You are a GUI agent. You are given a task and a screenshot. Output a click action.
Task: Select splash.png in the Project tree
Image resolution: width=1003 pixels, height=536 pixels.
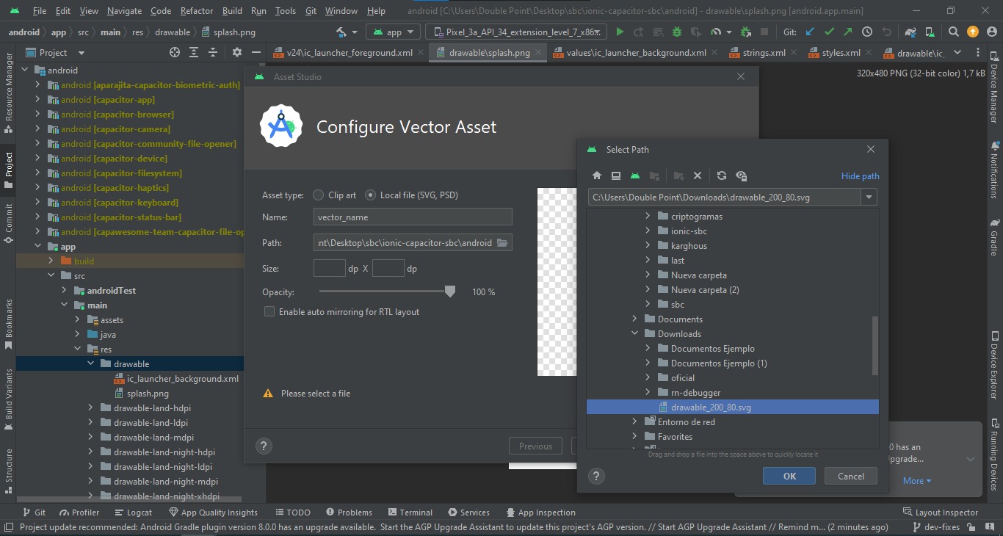(x=148, y=394)
